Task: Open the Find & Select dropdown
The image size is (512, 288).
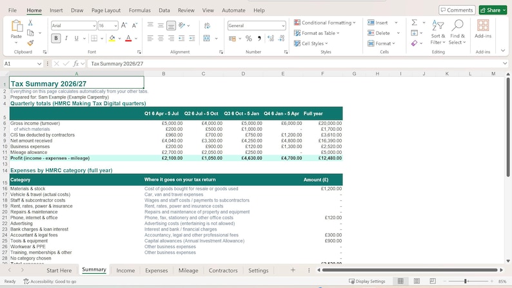Action: [457, 32]
